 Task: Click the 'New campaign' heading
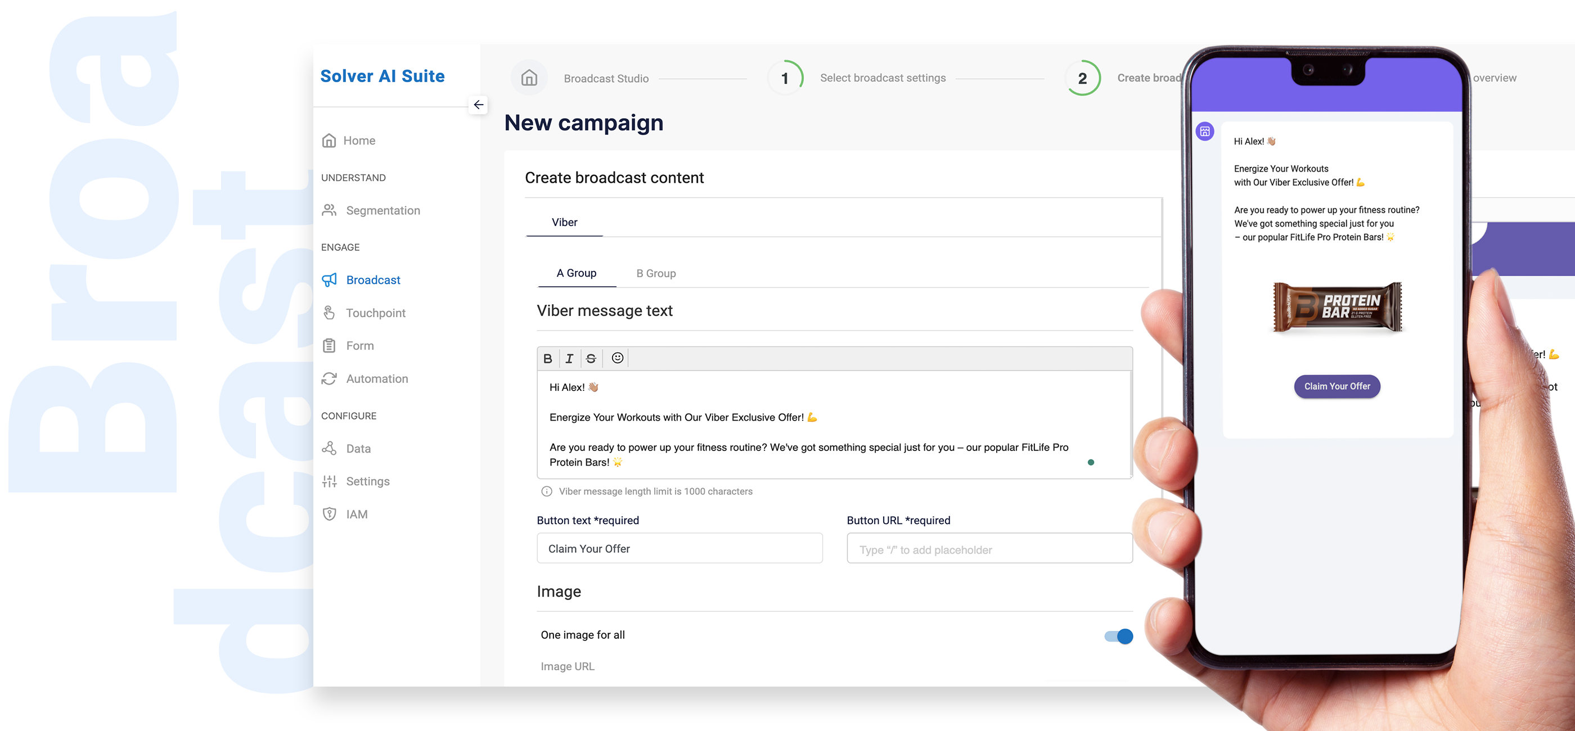(x=583, y=123)
